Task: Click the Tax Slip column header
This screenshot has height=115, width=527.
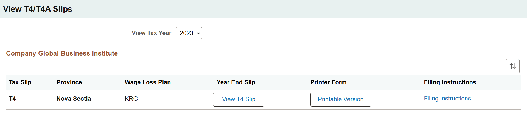Action: coord(20,82)
